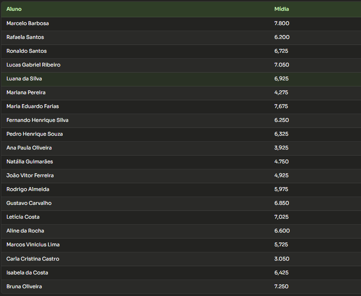Click the Ronaldo Santos row
The image size is (361, 296).
[181, 51]
